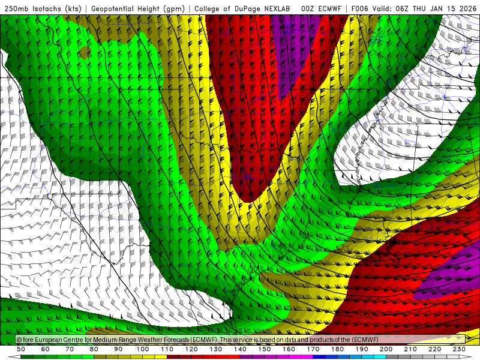The width and height of the screenshot is (480, 360).
Task: Click the '00Z ECMWF' model run label
Action: click(321, 9)
